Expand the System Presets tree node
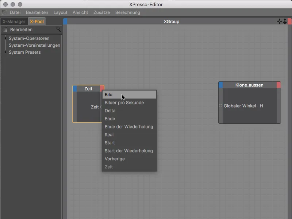Screen dimensions: 292x219 pos(6,52)
